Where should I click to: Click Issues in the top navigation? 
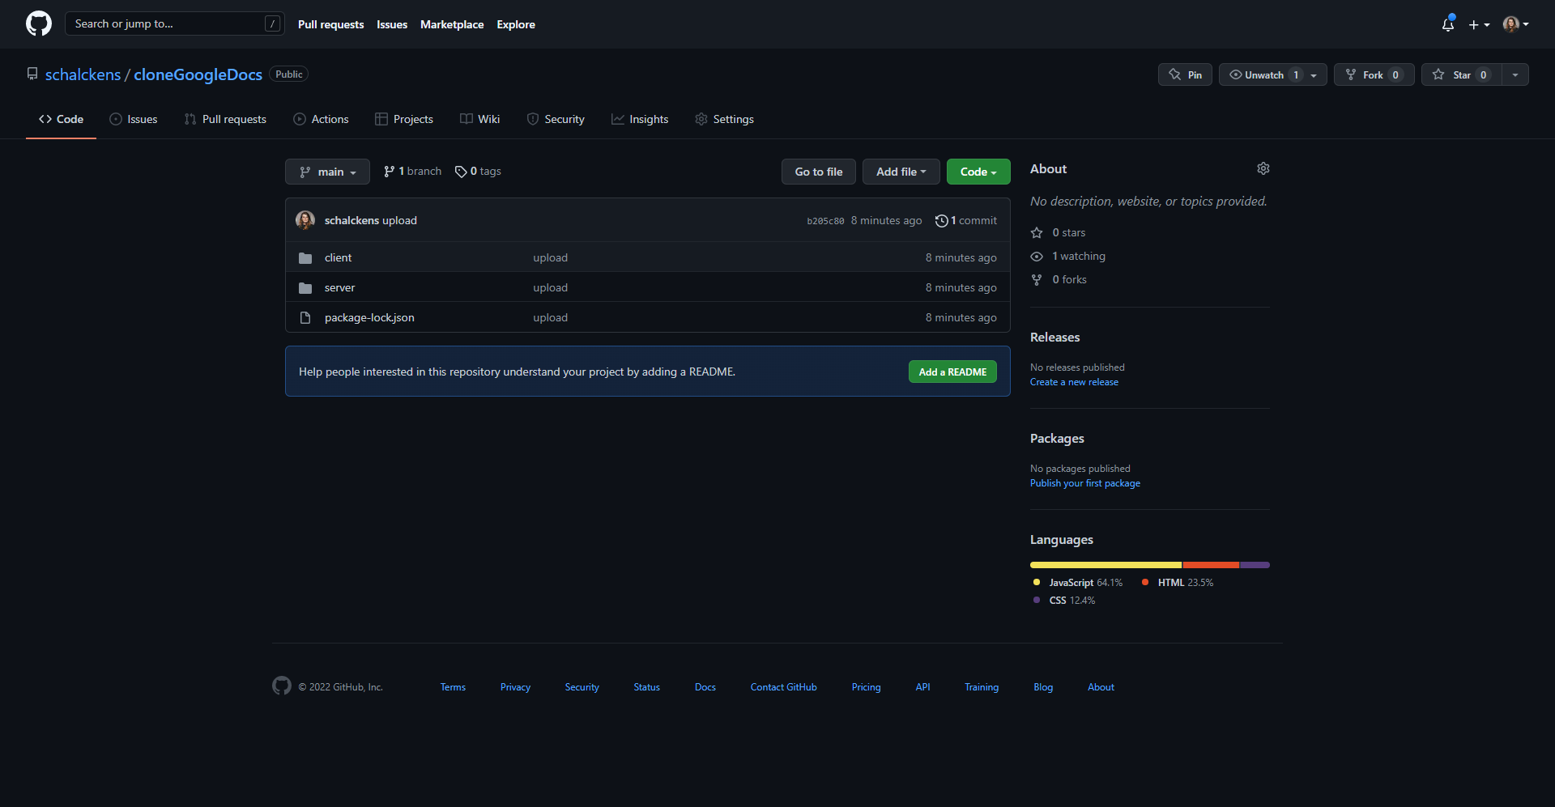(x=392, y=24)
